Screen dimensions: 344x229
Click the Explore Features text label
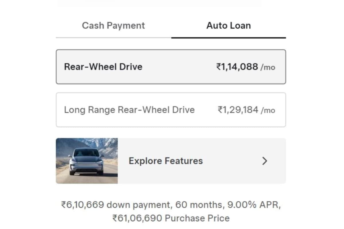(x=166, y=161)
